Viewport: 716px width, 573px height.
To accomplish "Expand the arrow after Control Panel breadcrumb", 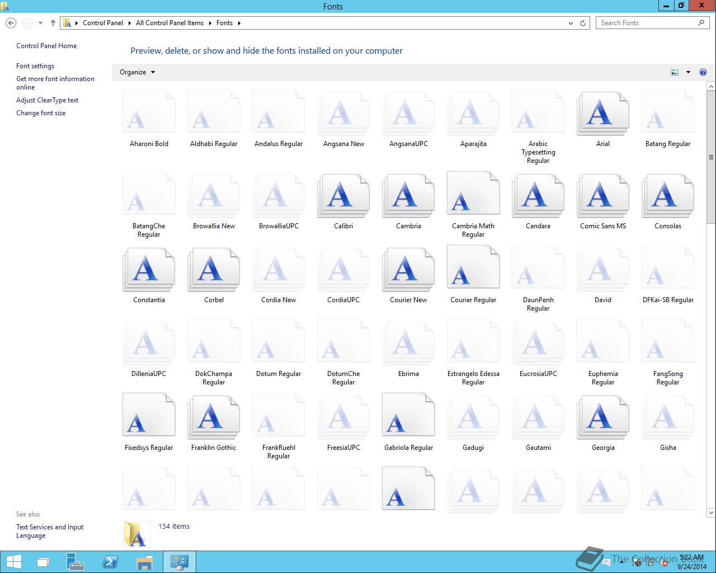I will pos(129,23).
